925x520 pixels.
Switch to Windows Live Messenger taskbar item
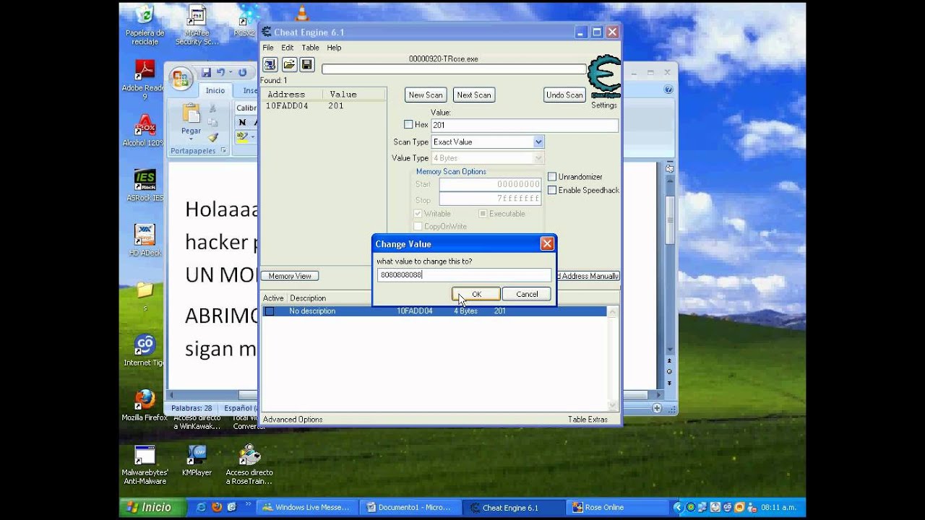point(308,507)
